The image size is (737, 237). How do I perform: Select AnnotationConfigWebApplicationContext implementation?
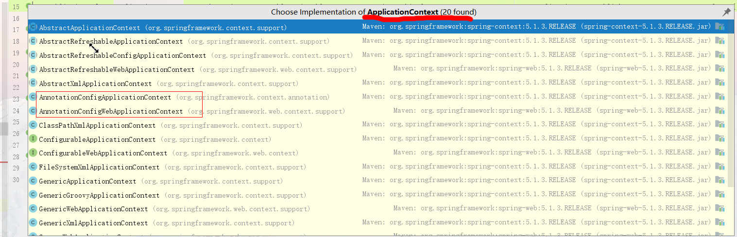(111, 111)
